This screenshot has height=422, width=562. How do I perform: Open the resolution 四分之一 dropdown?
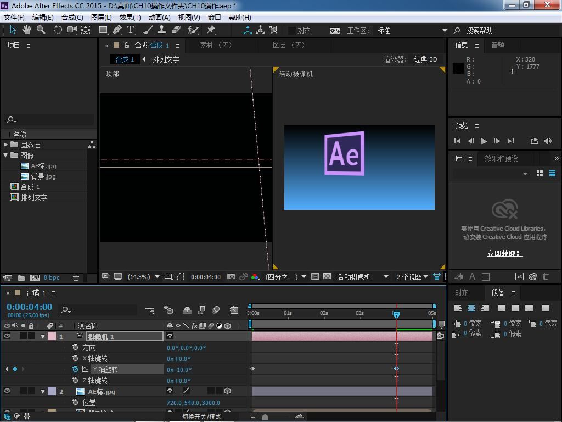pos(285,277)
